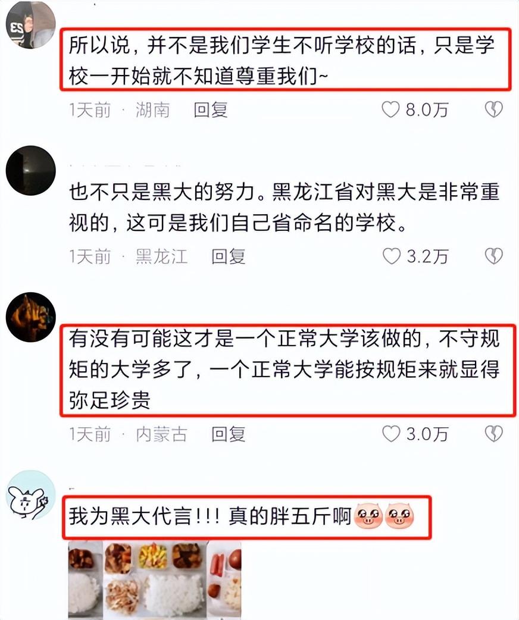Select the comment about 黑龙江省对黑大重视
Image resolution: width=519 pixels, height=620 pixels.
click(284, 207)
